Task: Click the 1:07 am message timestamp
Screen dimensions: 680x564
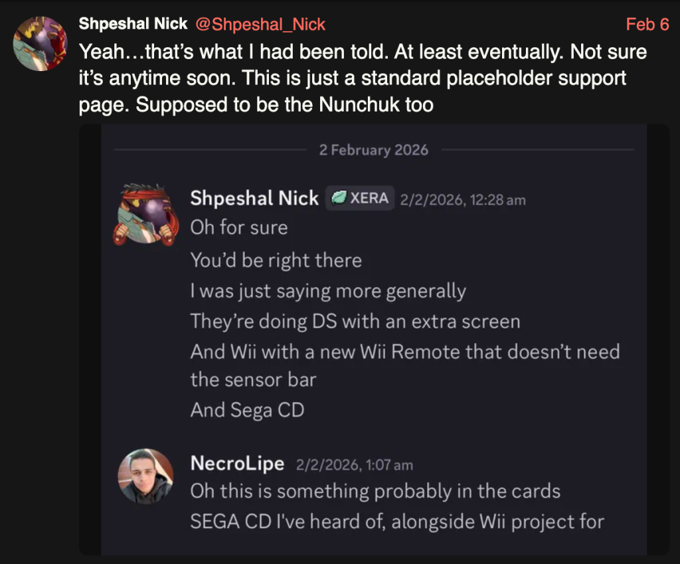Action: pyautogui.click(x=354, y=464)
